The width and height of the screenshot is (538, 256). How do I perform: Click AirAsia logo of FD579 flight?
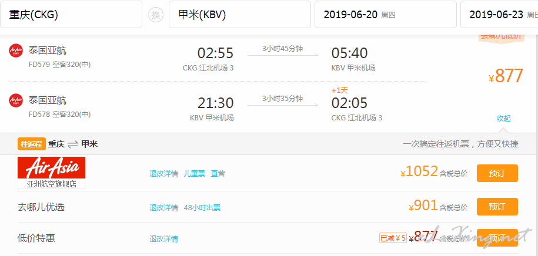click(16, 50)
